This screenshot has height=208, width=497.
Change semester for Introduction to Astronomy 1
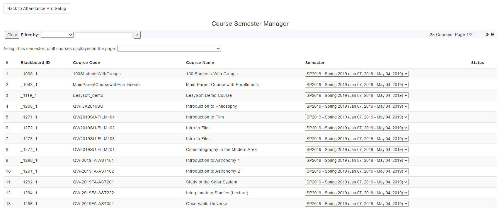357,160
